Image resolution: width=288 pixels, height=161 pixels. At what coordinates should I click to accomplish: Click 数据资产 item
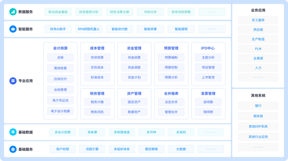pos(134,112)
